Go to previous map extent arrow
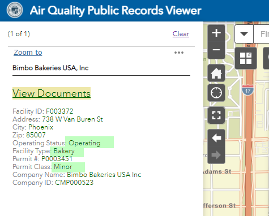 [x=216, y=138]
